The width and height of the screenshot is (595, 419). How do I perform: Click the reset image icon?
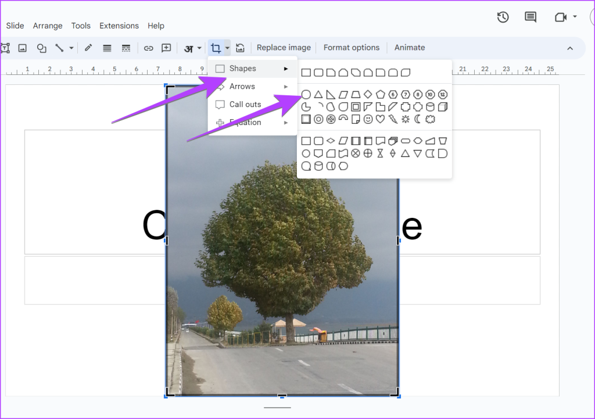[240, 48]
